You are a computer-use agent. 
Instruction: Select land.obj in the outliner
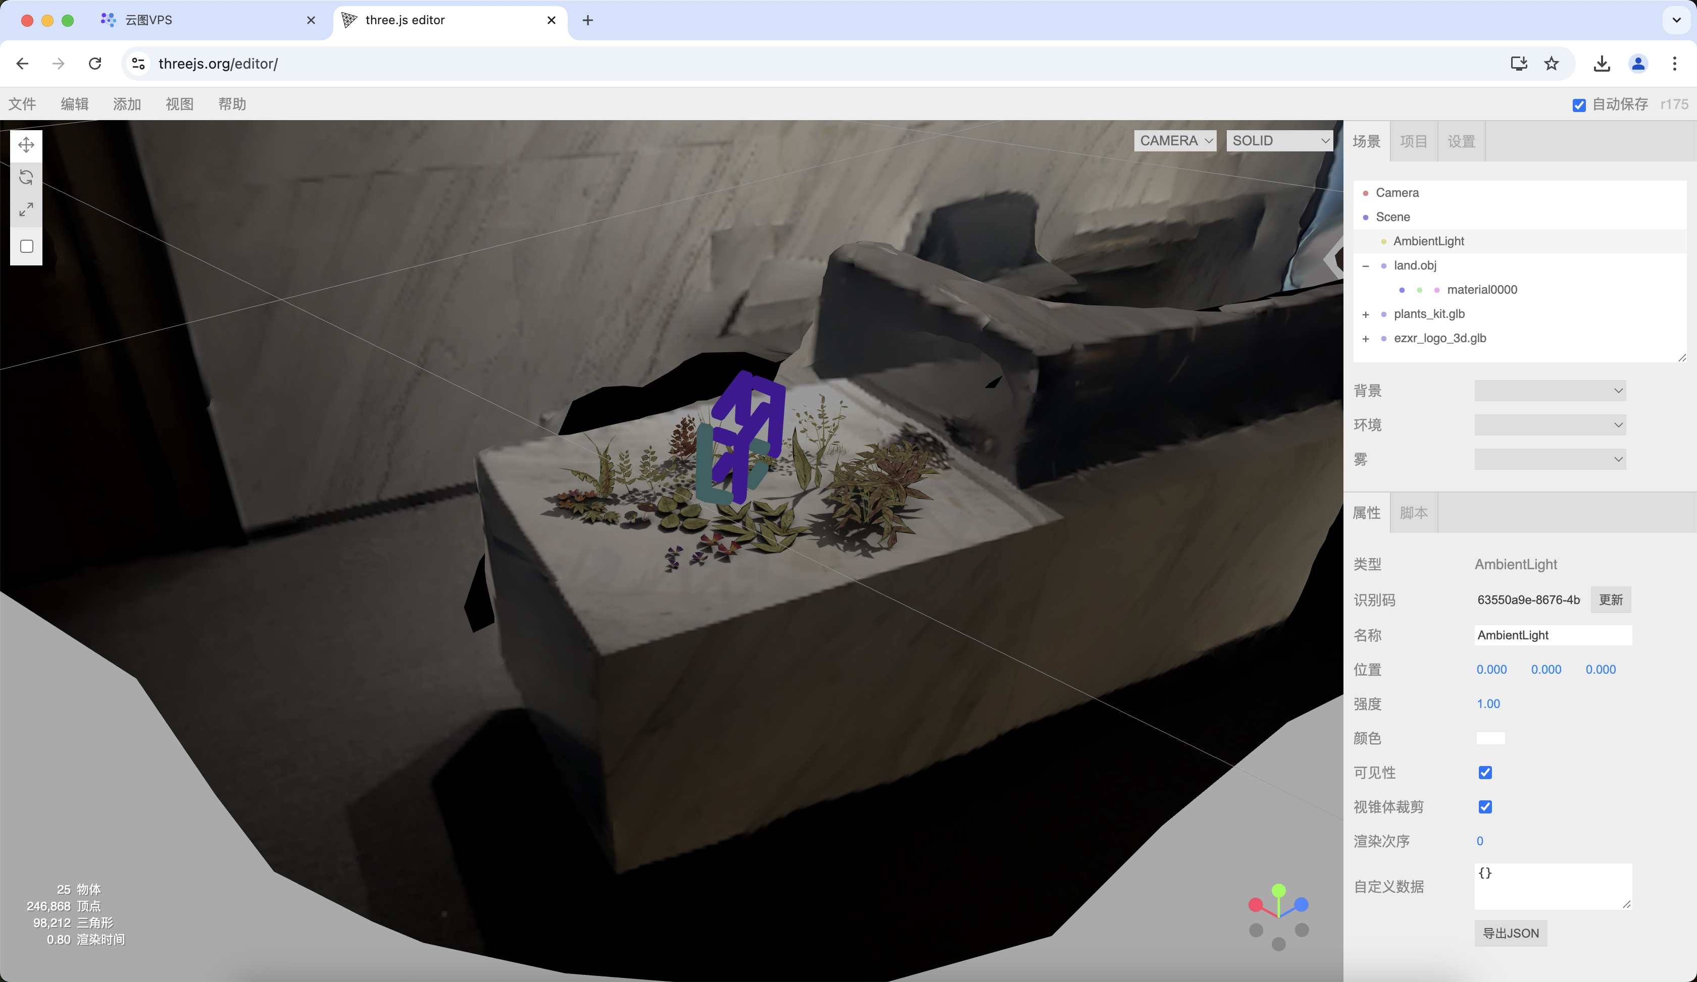coord(1520,265)
